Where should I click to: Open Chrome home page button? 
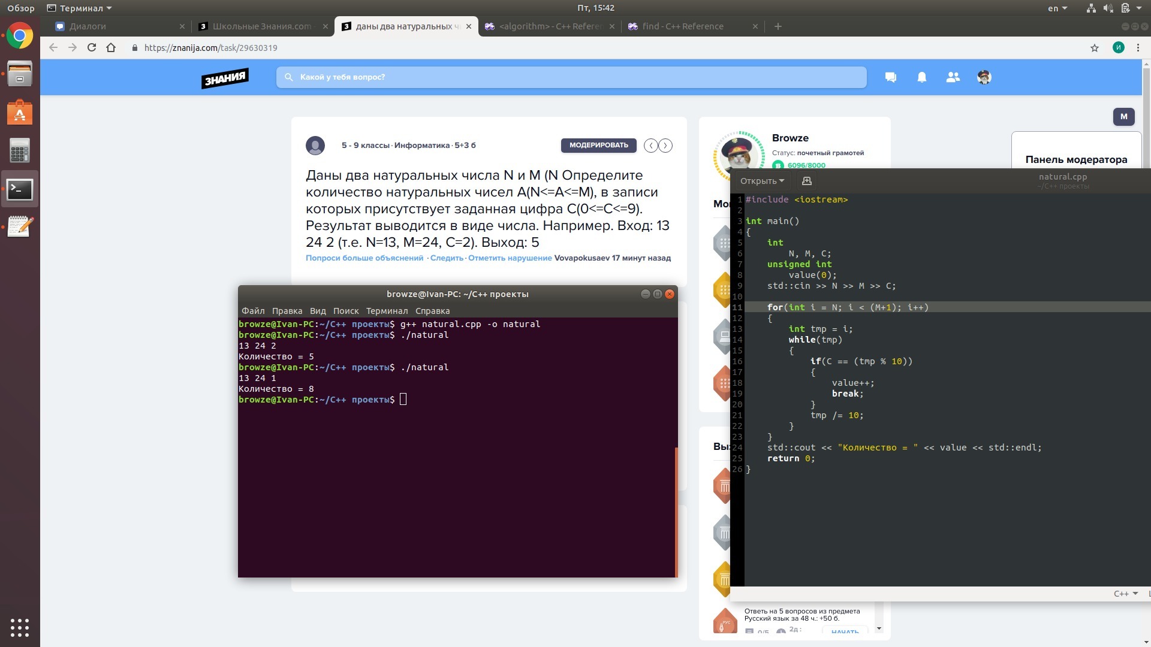111,48
